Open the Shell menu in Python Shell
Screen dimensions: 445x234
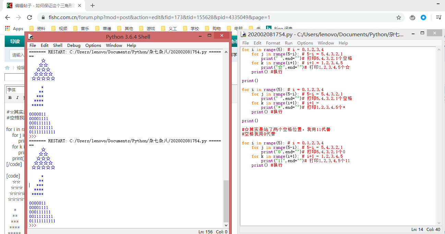(58, 45)
